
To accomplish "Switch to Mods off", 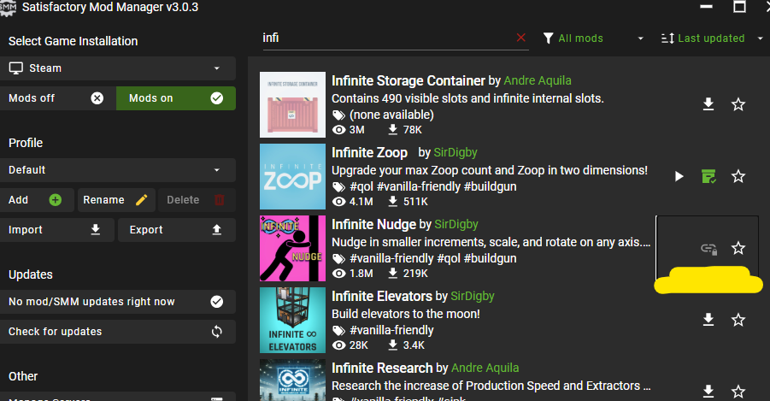I will click(58, 98).
